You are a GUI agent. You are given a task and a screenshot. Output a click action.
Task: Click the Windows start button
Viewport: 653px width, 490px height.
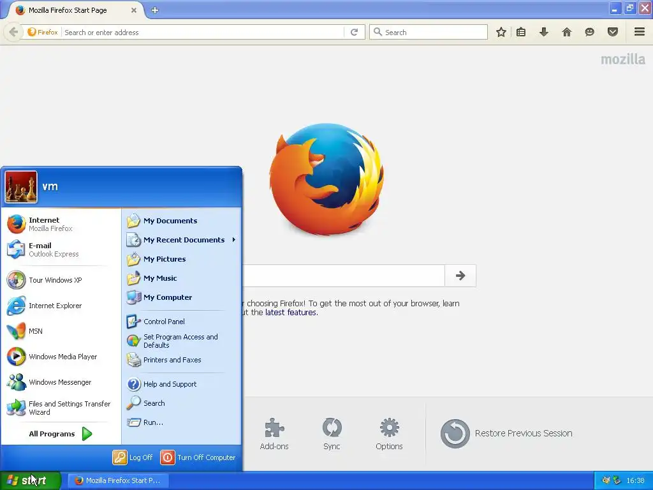30,480
